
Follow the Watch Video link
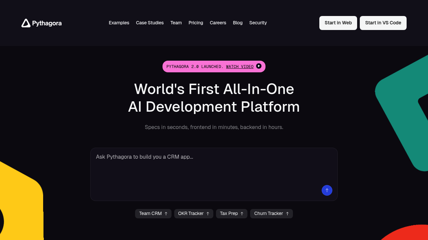tap(240, 67)
